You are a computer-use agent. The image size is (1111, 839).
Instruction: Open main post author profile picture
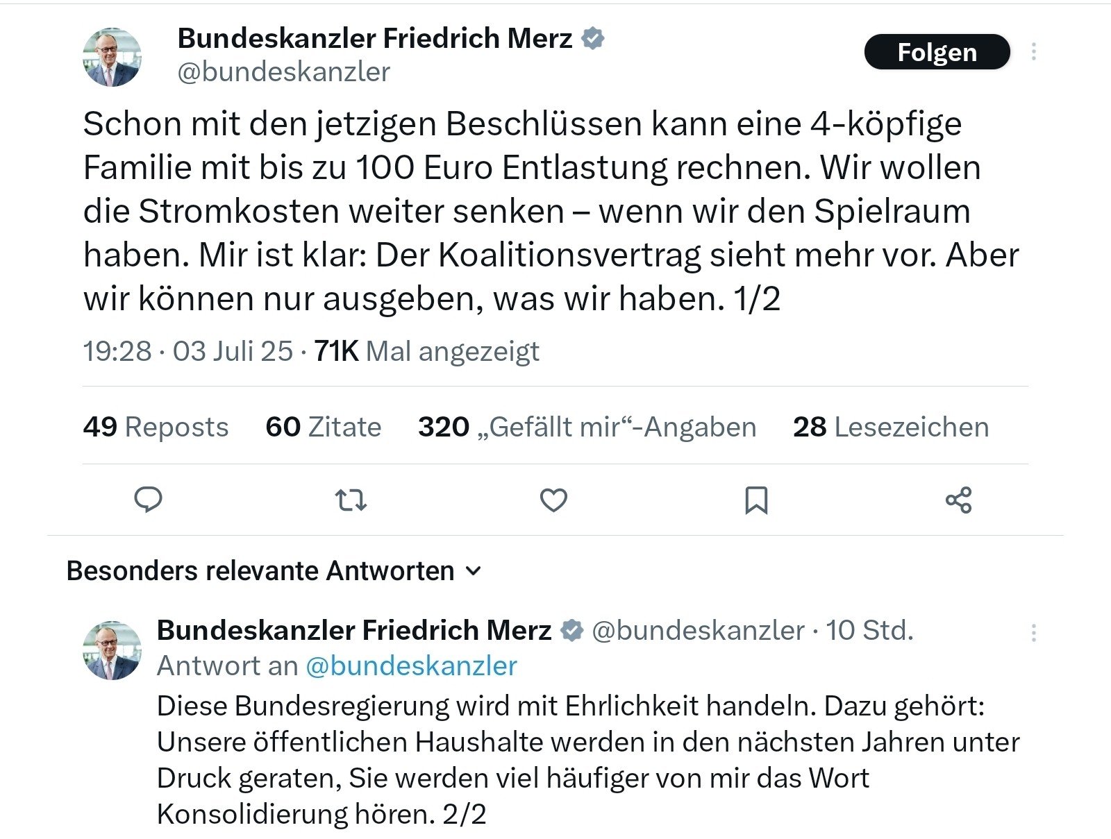pos(112,57)
